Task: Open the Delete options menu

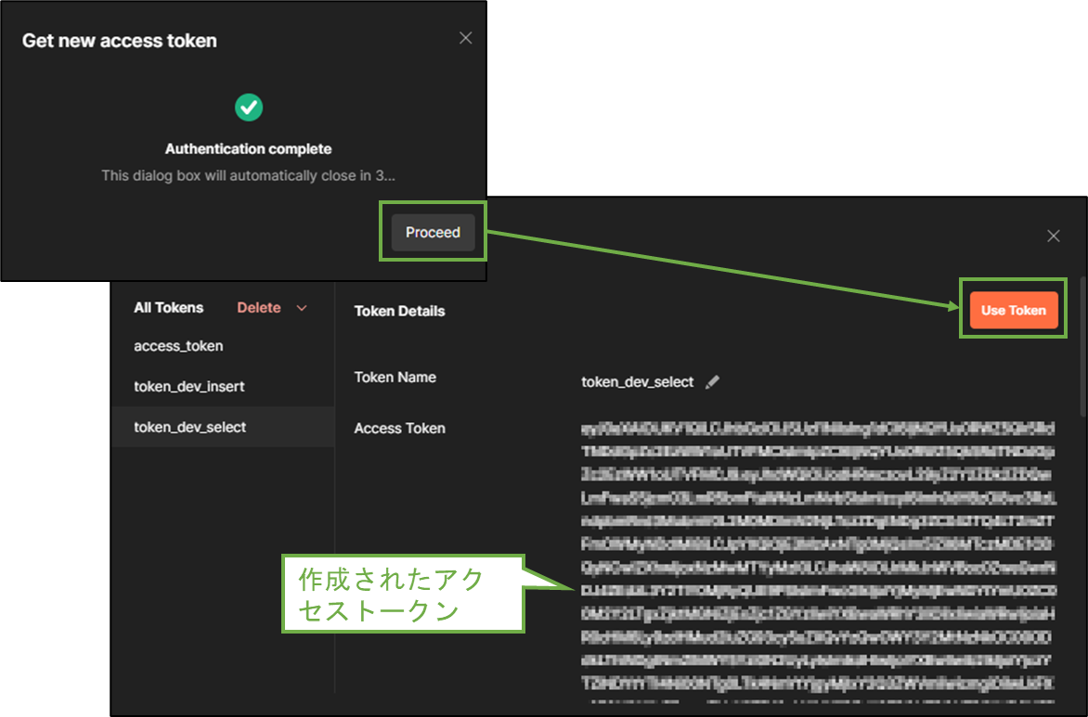Action: tap(259, 307)
